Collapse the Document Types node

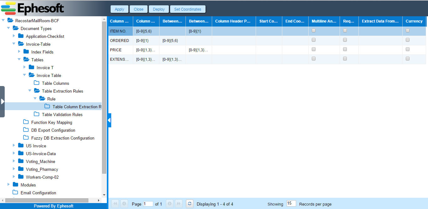8,28
